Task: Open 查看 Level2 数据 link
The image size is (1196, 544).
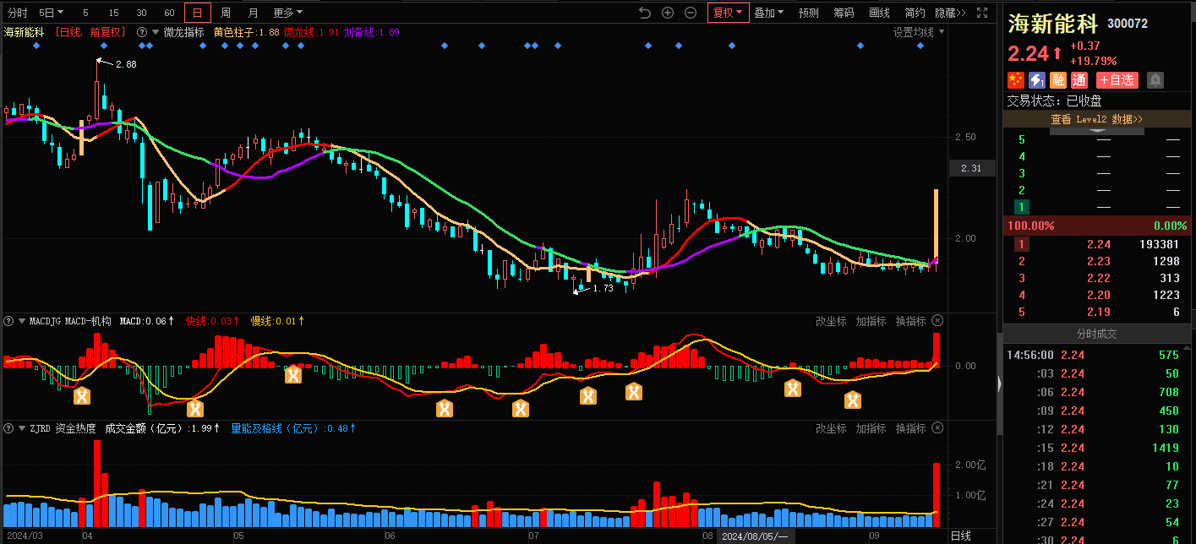Action: coord(1096,120)
